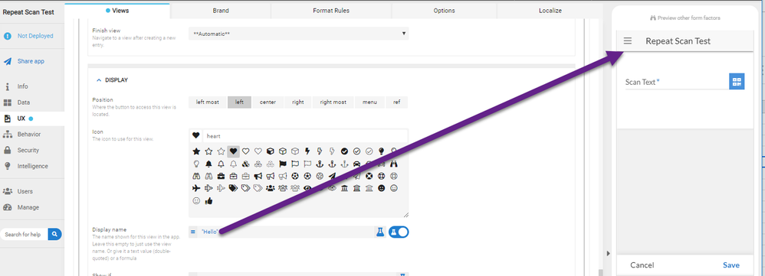Image resolution: width=765 pixels, height=276 pixels.
Task: Open the Finish view dropdown
Action: point(299,34)
